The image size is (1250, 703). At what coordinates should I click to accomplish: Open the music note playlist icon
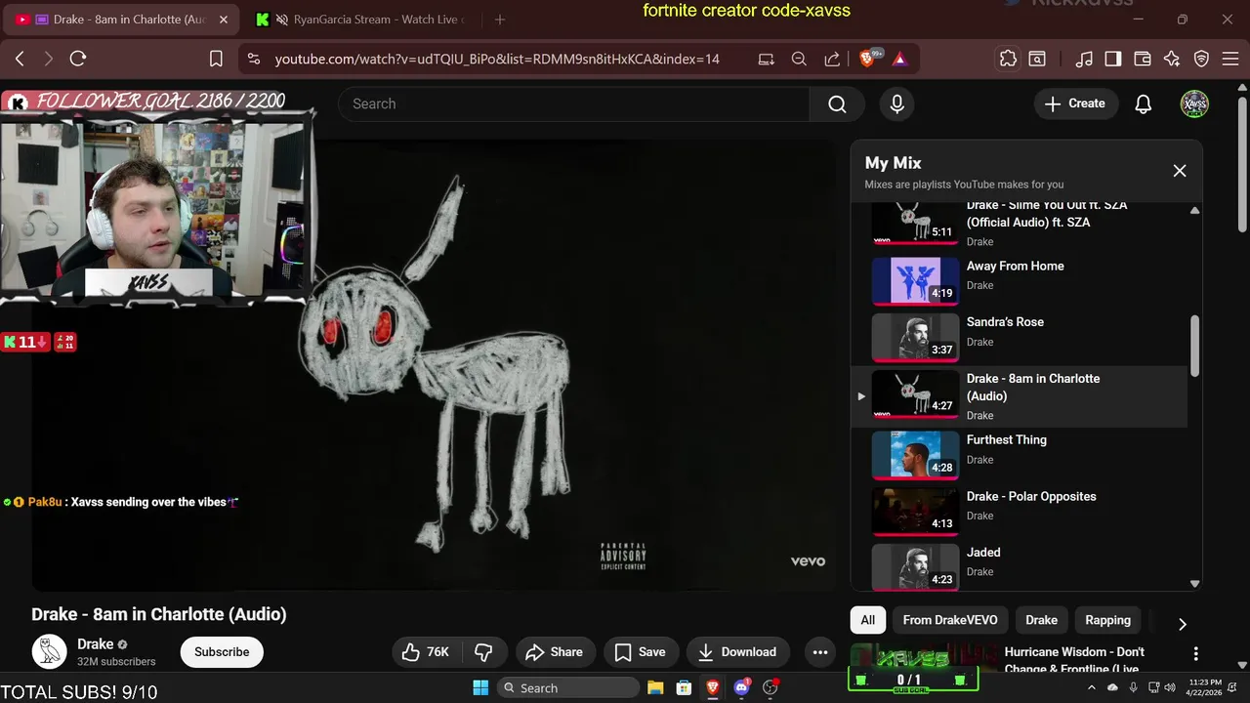coord(1084,59)
